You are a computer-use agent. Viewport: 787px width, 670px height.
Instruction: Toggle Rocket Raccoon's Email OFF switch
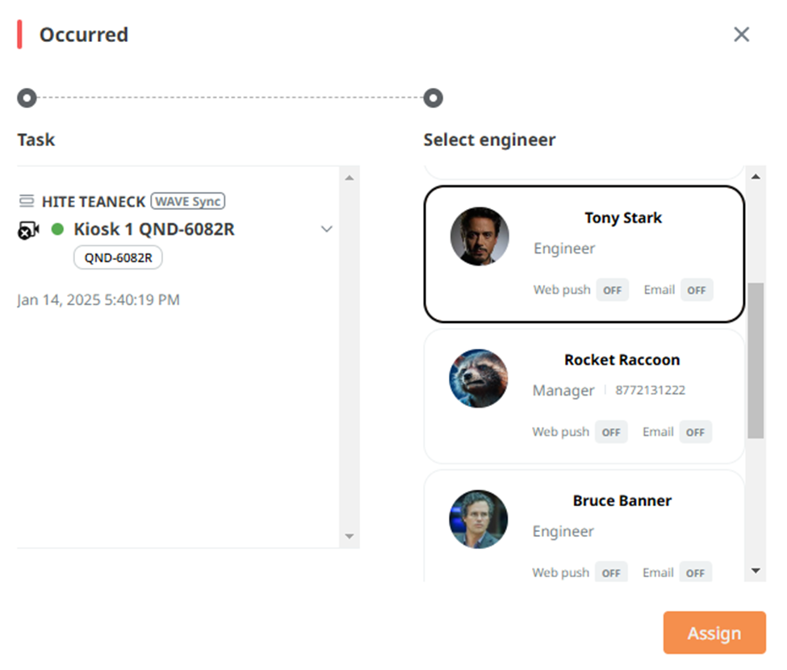(x=696, y=432)
